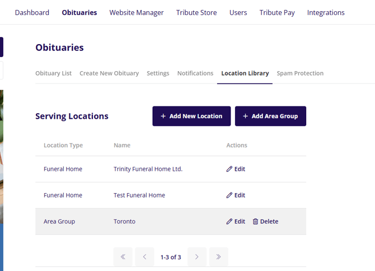Jump to last page with double-right arrow

[x=218, y=257]
